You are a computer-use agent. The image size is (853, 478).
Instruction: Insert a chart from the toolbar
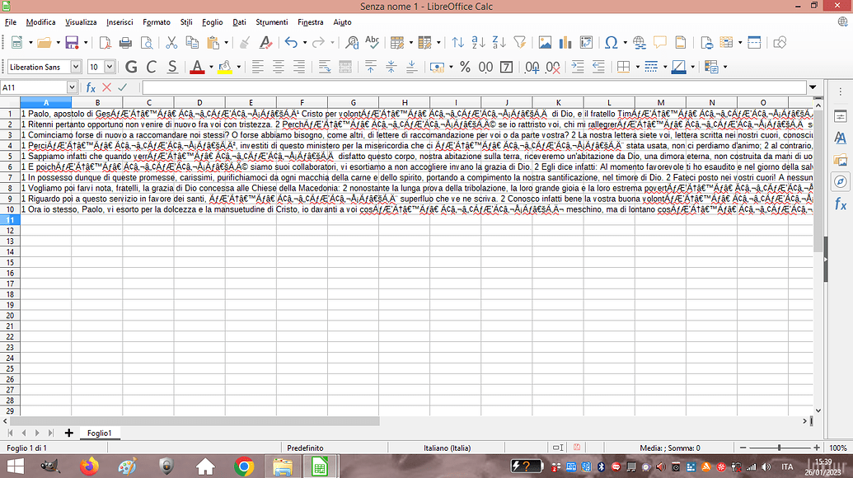(x=564, y=43)
